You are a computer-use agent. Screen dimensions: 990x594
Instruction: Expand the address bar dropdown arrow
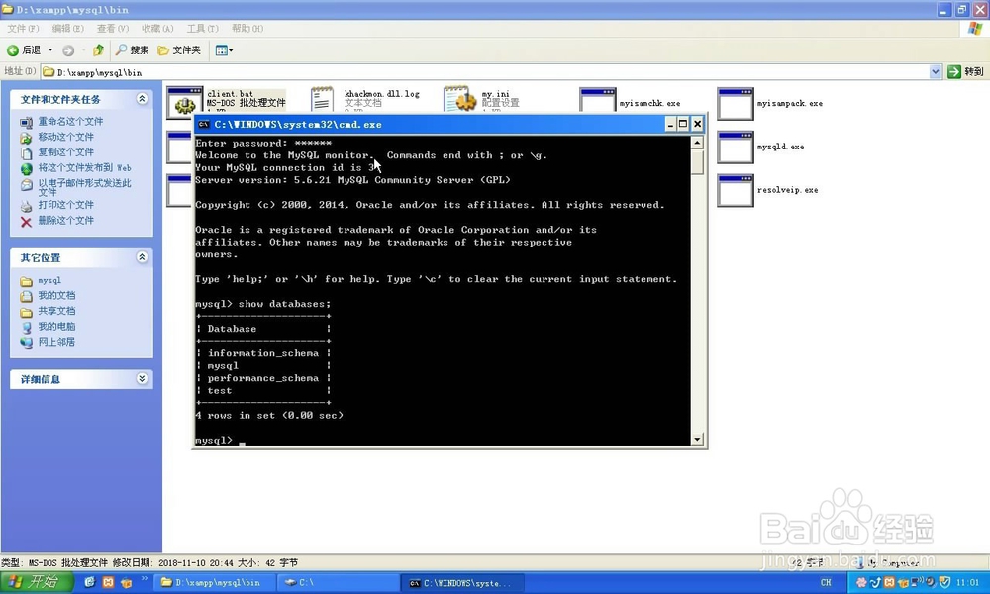click(x=936, y=72)
